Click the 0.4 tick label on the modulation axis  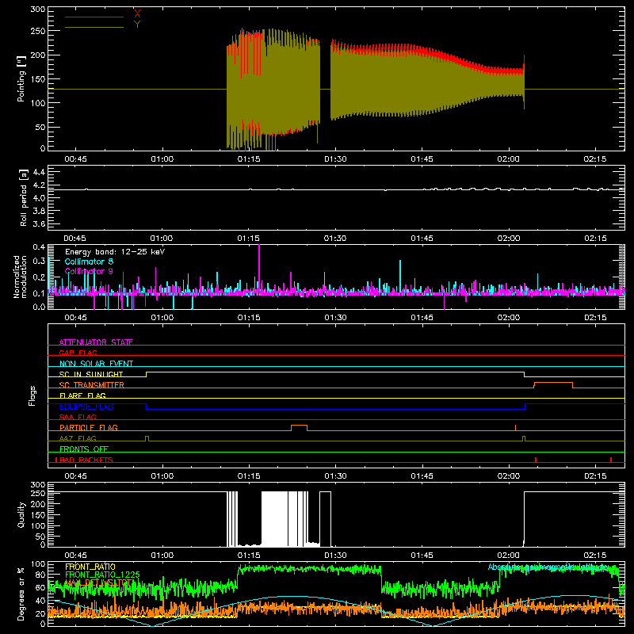click(x=39, y=246)
